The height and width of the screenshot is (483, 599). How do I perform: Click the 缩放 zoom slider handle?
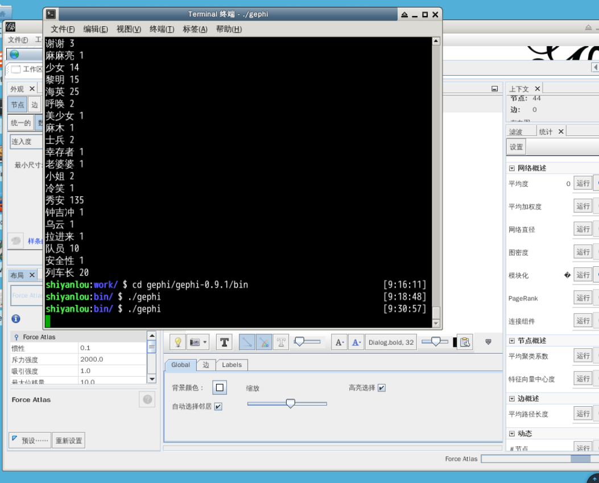(290, 403)
